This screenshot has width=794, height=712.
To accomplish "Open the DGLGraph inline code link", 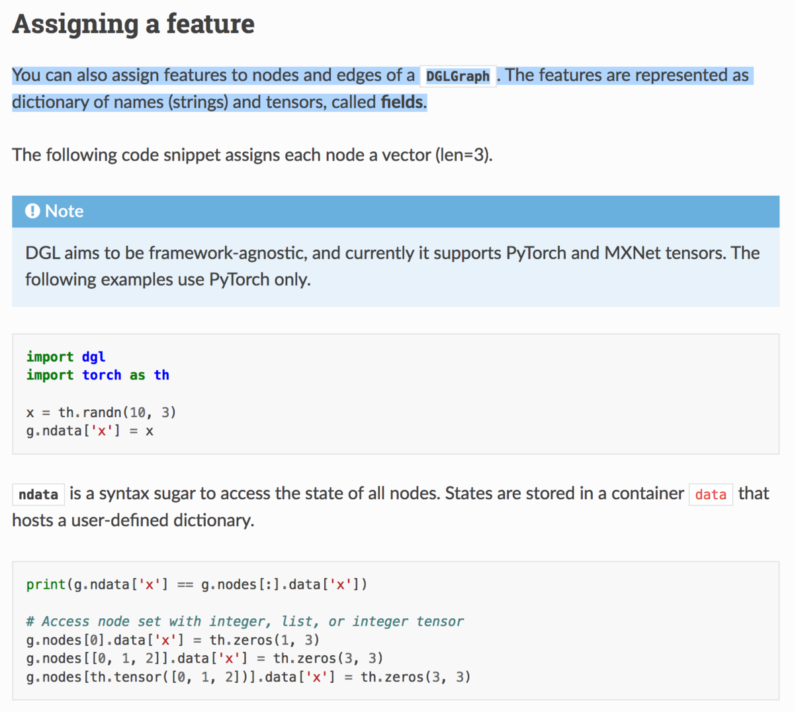I will tap(458, 76).
